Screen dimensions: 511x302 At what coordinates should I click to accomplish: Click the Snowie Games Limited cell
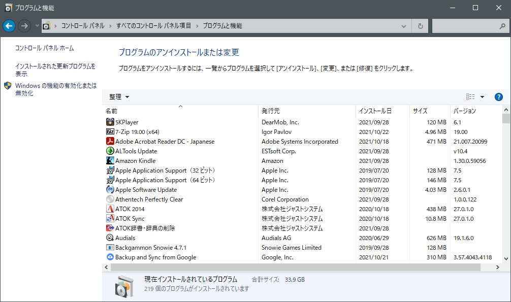tap(292, 248)
